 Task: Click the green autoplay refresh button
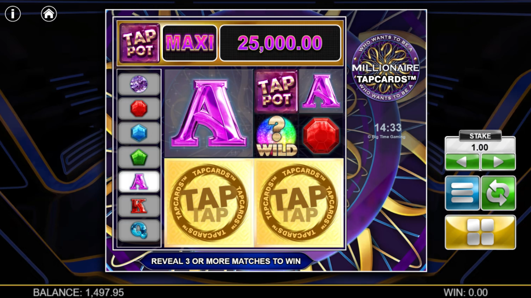point(498,193)
